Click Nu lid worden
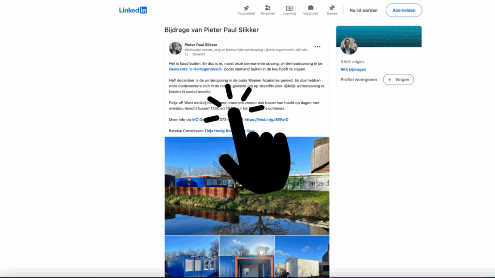Viewport: 495px width, 278px height. tap(363, 10)
